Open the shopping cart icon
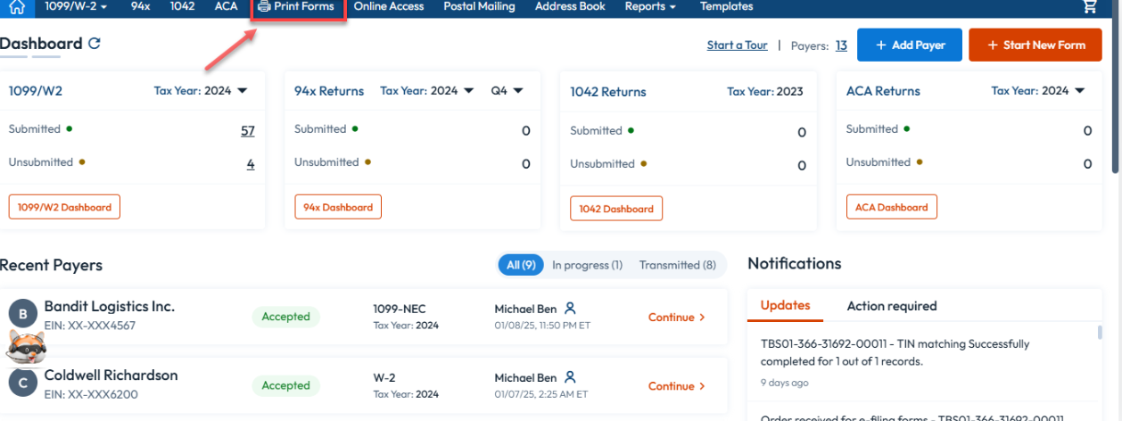The height and width of the screenshot is (421, 1122). [x=1089, y=7]
